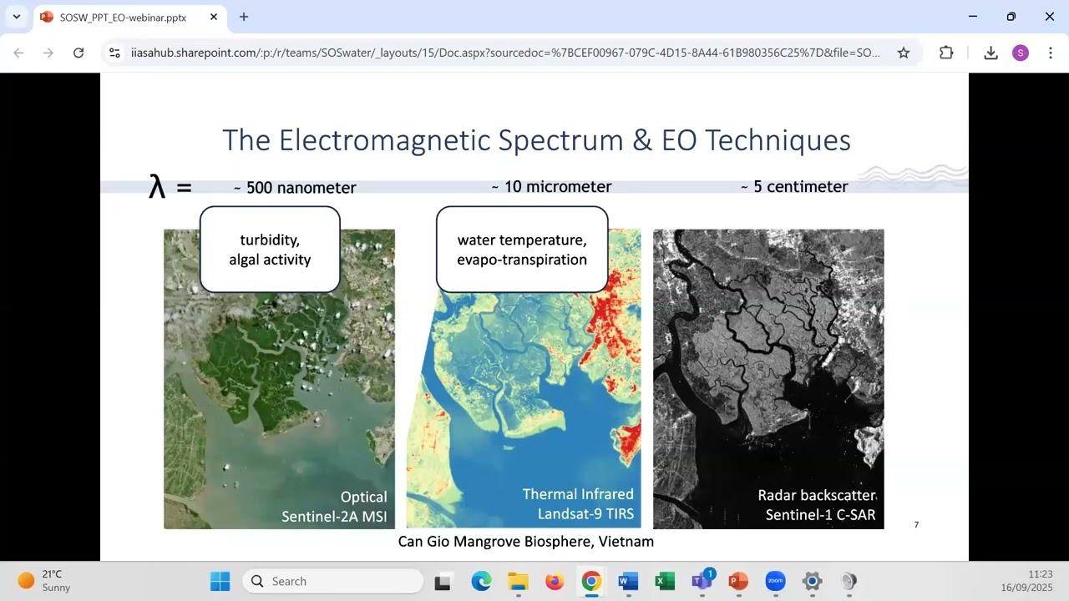This screenshot has height=601, width=1069.
Task: Open the speaker app icon in taskbar
Action: (x=849, y=581)
